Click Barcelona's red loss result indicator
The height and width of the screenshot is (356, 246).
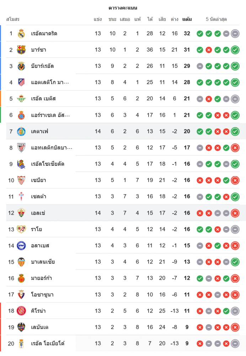click(209, 50)
